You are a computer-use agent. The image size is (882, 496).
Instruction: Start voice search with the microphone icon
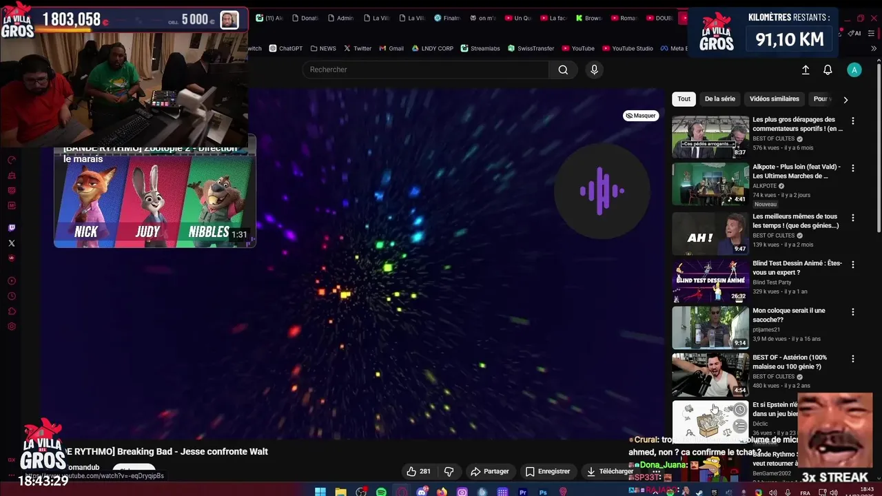point(594,70)
